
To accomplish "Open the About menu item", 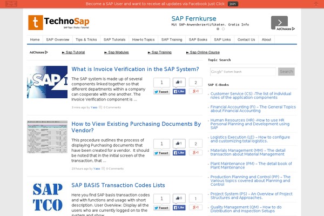I will [266, 39].
